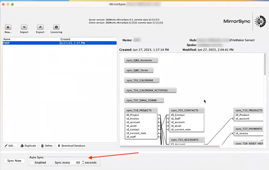The width and height of the screenshot is (269, 170).
Task: Click the sync_T15_PRODUCTS table header
Action: click(249, 110)
